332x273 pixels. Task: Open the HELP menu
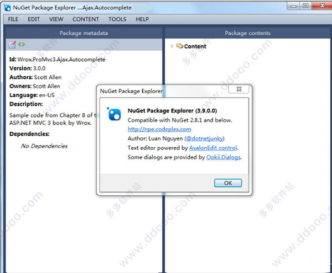pos(142,19)
